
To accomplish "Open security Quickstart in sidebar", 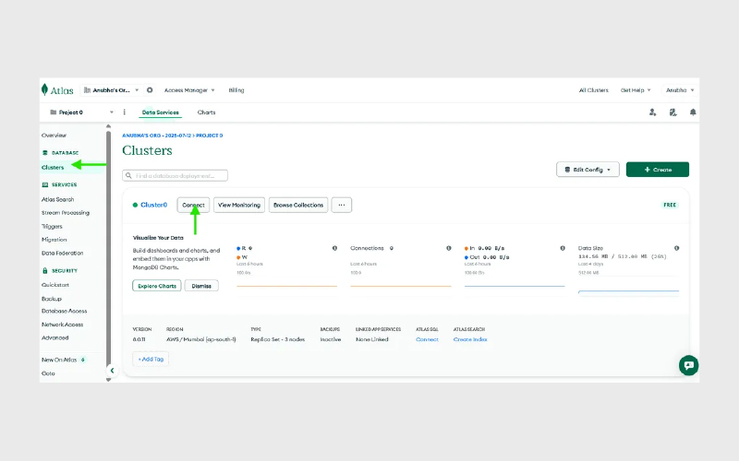I will click(55, 285).
